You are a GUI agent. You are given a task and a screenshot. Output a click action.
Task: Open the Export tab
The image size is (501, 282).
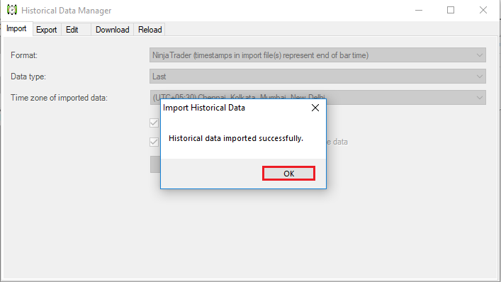(47, 30)
